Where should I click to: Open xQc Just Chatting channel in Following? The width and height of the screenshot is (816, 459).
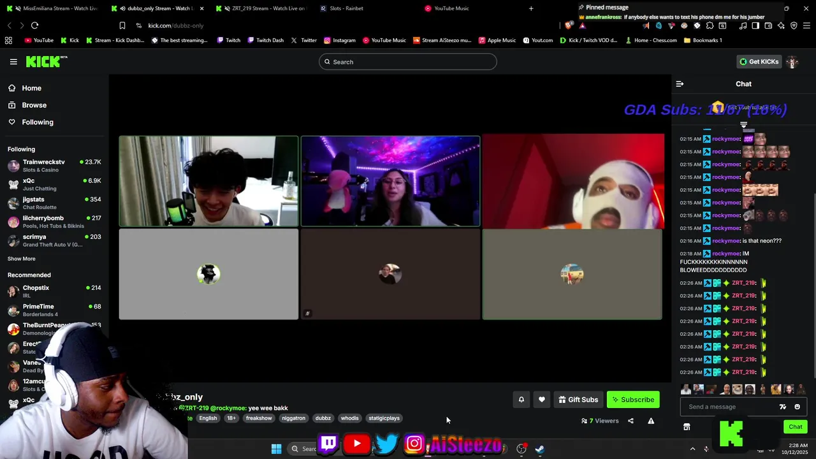pos(54,184)
